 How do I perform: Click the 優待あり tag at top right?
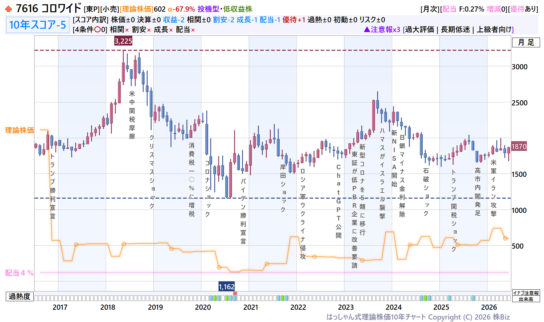(x=524, y=9)
